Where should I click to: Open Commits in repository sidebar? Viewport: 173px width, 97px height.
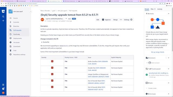coord(16,22)
